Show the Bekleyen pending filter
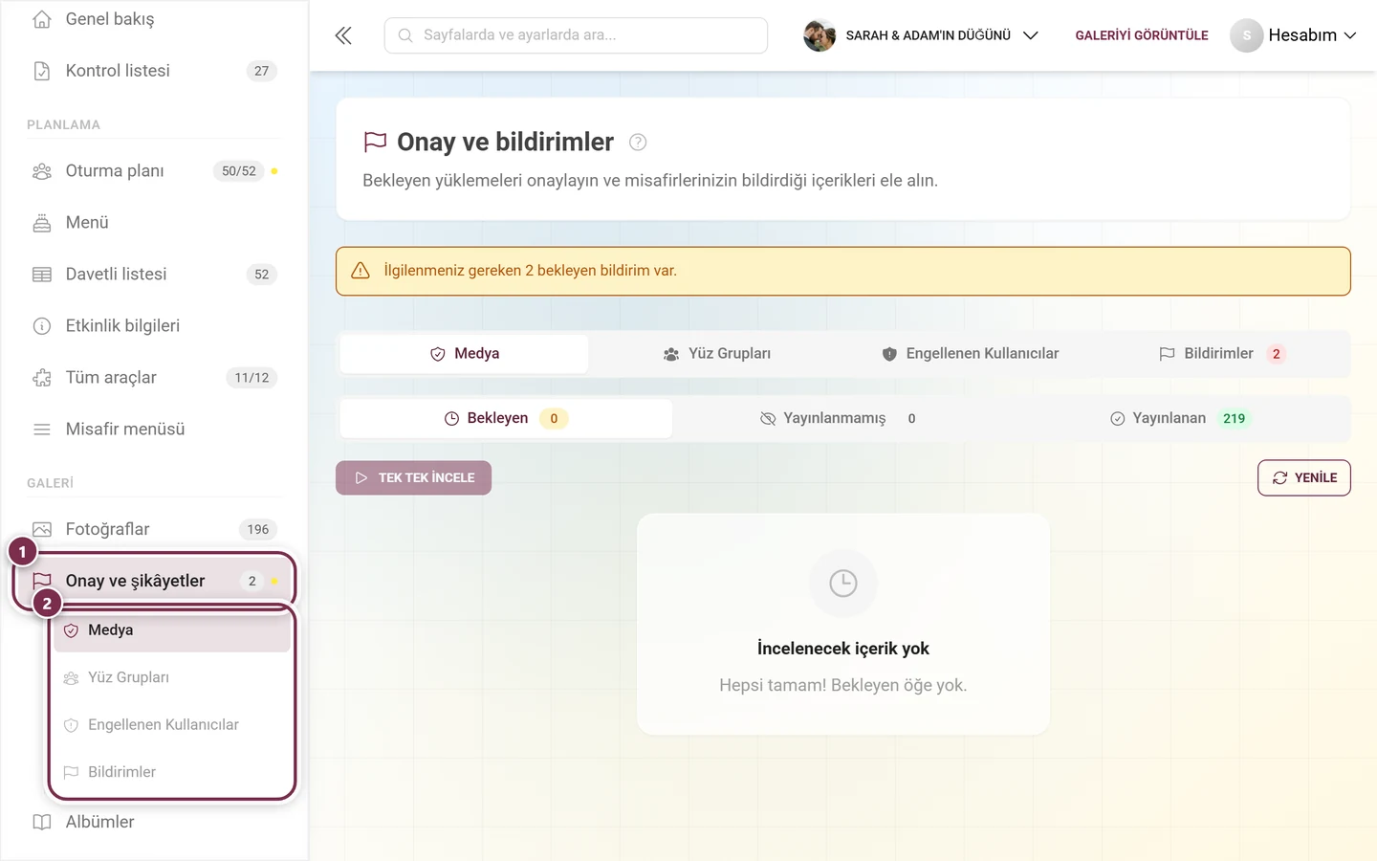 (506, 419)
